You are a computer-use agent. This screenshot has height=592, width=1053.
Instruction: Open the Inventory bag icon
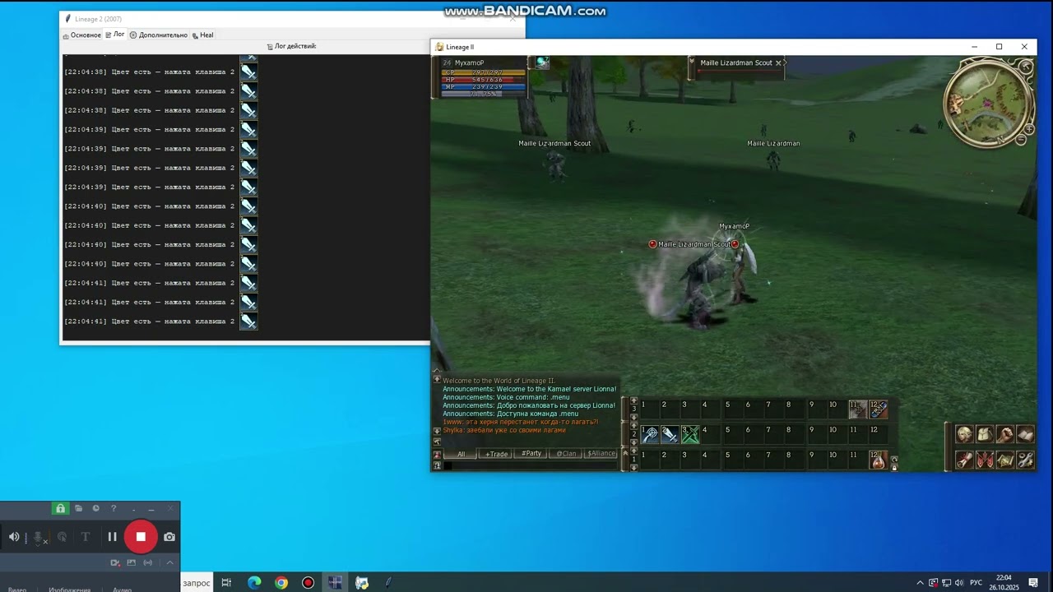[985, 434]
